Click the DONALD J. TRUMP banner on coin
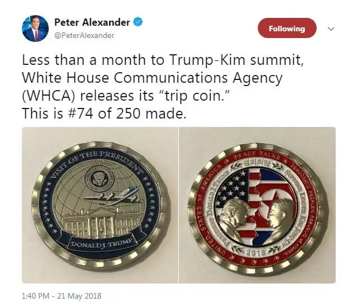The height and width of the screenshot is (307, 357). point(101,244)
